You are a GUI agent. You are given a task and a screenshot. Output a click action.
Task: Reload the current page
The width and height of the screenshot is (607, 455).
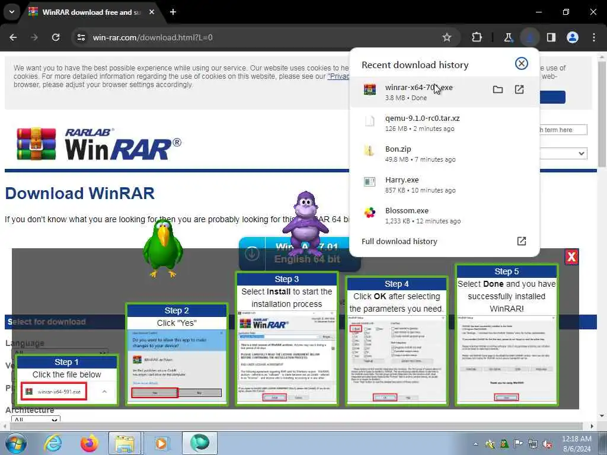56,37
